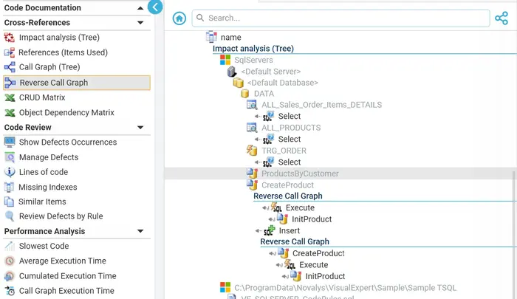Click the name column icon
The image size is (517, 299).
coord(211,37)
